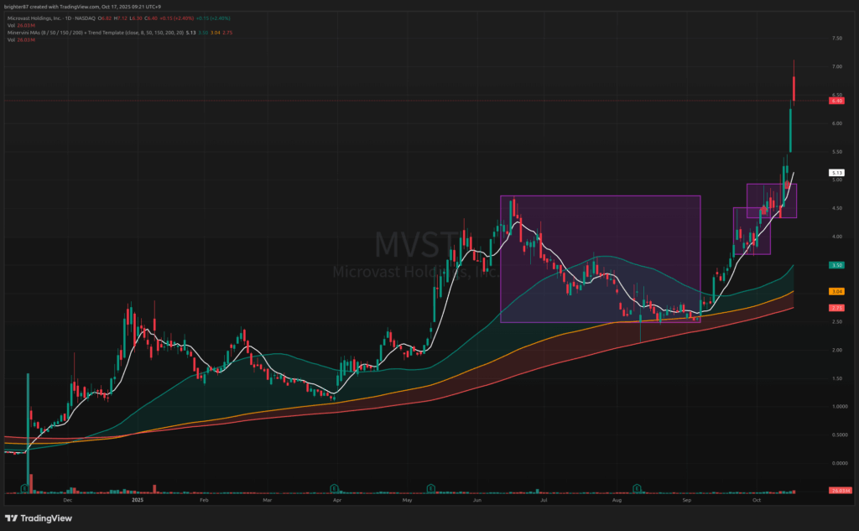Click the tall red candle at chart top
This screenshot has height=531, width=859.
794,86
